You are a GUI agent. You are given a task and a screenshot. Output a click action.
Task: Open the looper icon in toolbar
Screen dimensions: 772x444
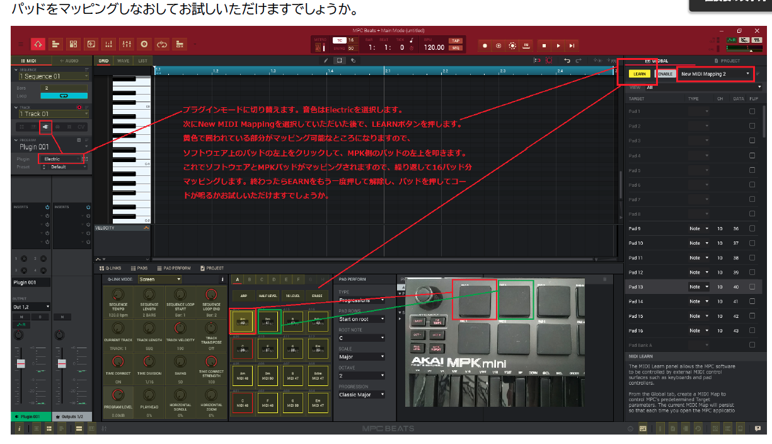(163, 44)
